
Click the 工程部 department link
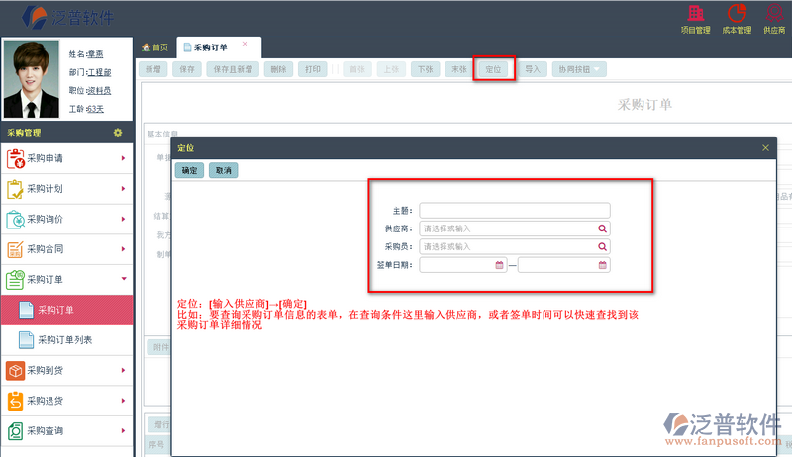[x=99, y=72]
